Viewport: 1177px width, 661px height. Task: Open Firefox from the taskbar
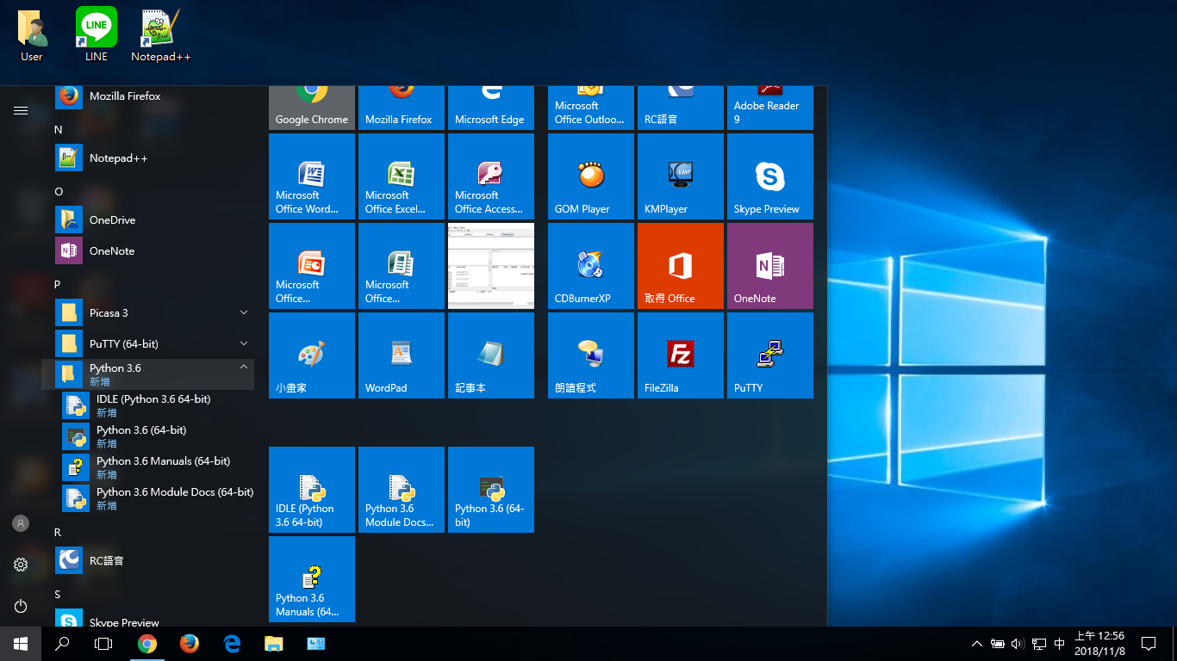pyautogui.click(x=190, y=644)
